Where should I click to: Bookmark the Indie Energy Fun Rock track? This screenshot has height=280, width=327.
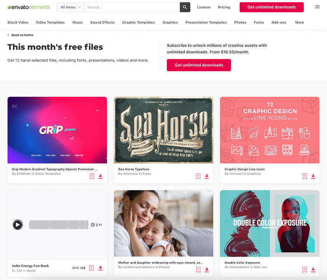91,268
